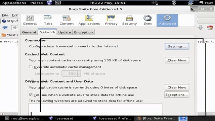Click the network connection icon in panel
Screen dimensions: 215x121
(x=190, y=3)
